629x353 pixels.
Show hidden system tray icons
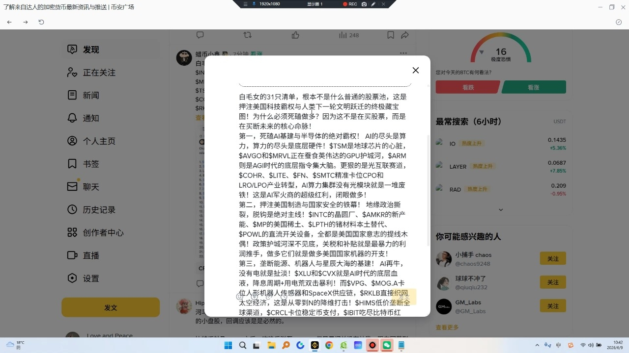(537, 345)
